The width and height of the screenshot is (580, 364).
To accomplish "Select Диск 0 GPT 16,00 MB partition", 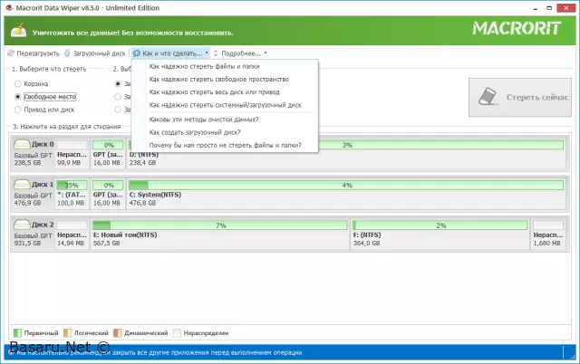I will click(x=108, y=153).
